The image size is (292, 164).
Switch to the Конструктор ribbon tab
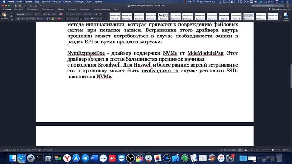(48, 9)
